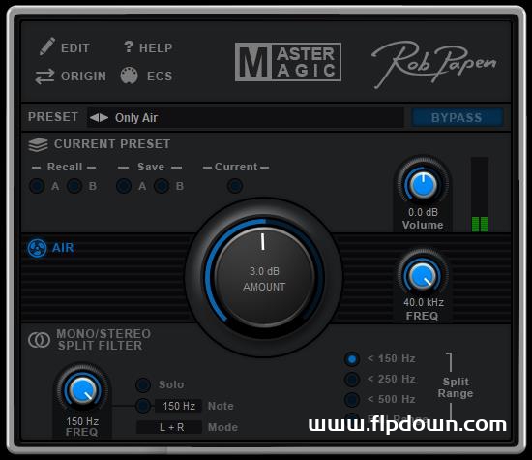Screen dimensions: 532x460
Task: Click the 150 Hz value under split knob
Action: (82, 421)
